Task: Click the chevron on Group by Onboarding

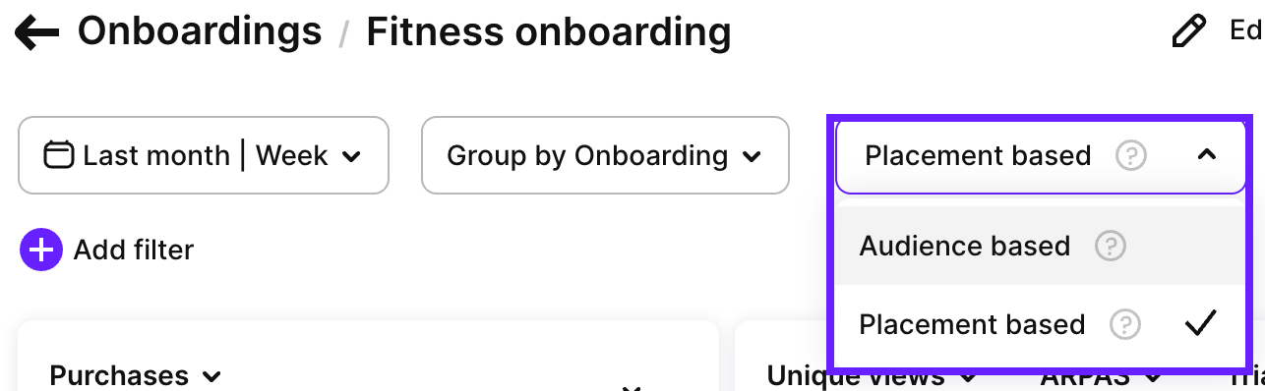Action: tap(752, 156)
